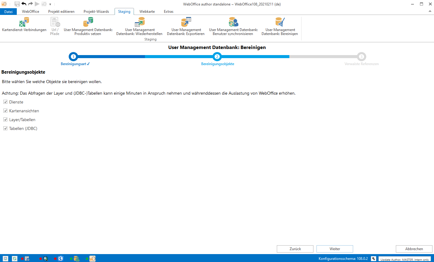Collapse the ribbon using the chevron arrow

[430, 11]
